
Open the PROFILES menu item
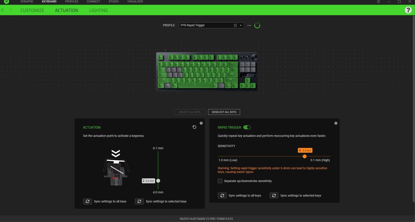[72, 2]
